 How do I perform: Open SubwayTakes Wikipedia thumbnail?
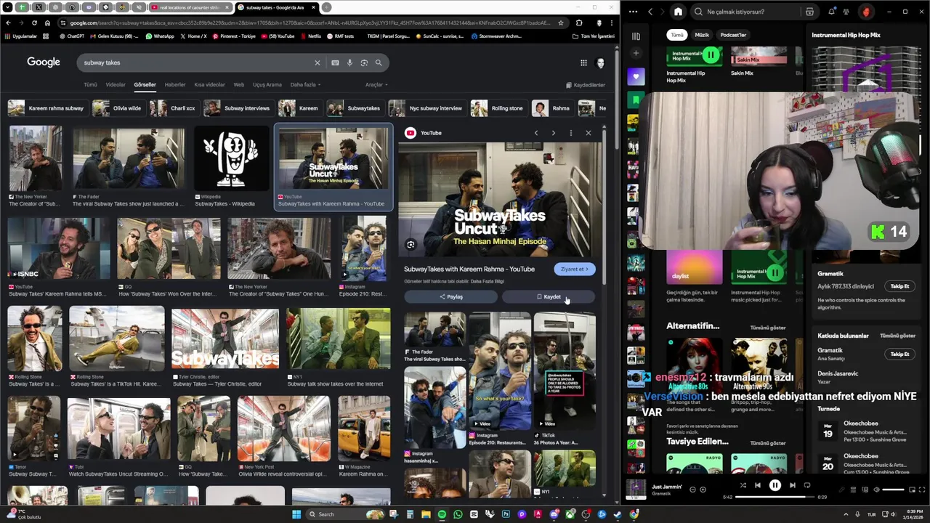pyautogui.click(x=231, y=158)
